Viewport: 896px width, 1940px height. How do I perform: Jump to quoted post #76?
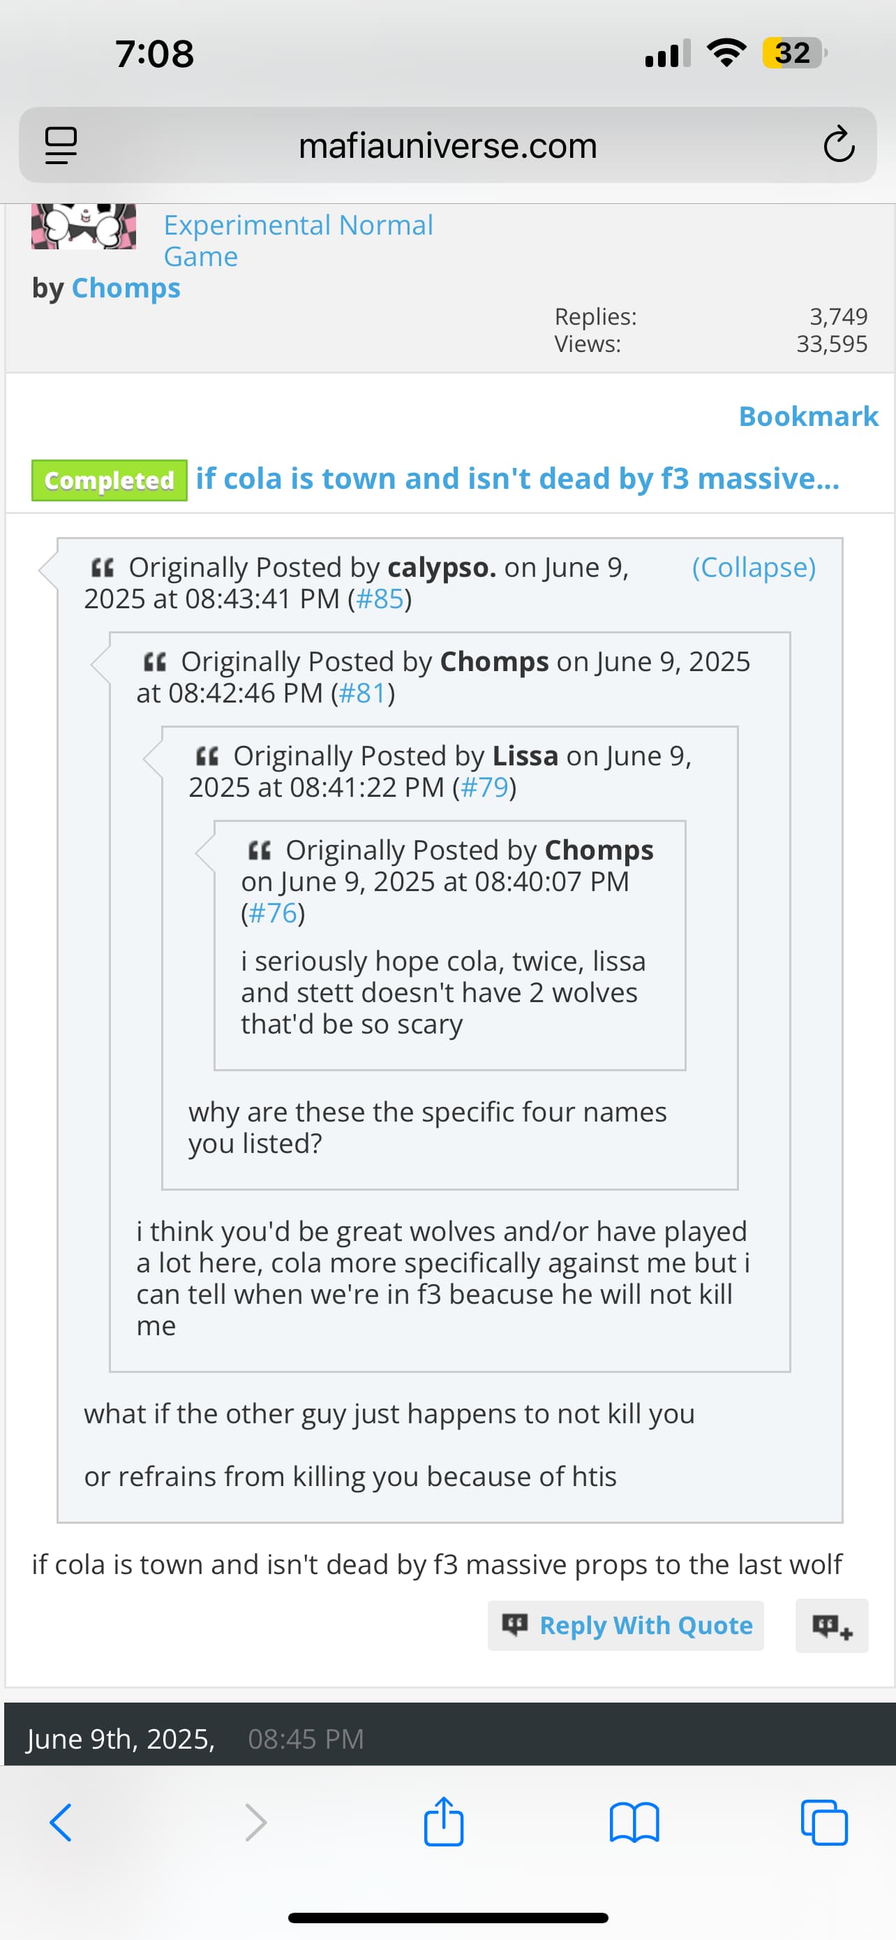click(x=272, y=913)
